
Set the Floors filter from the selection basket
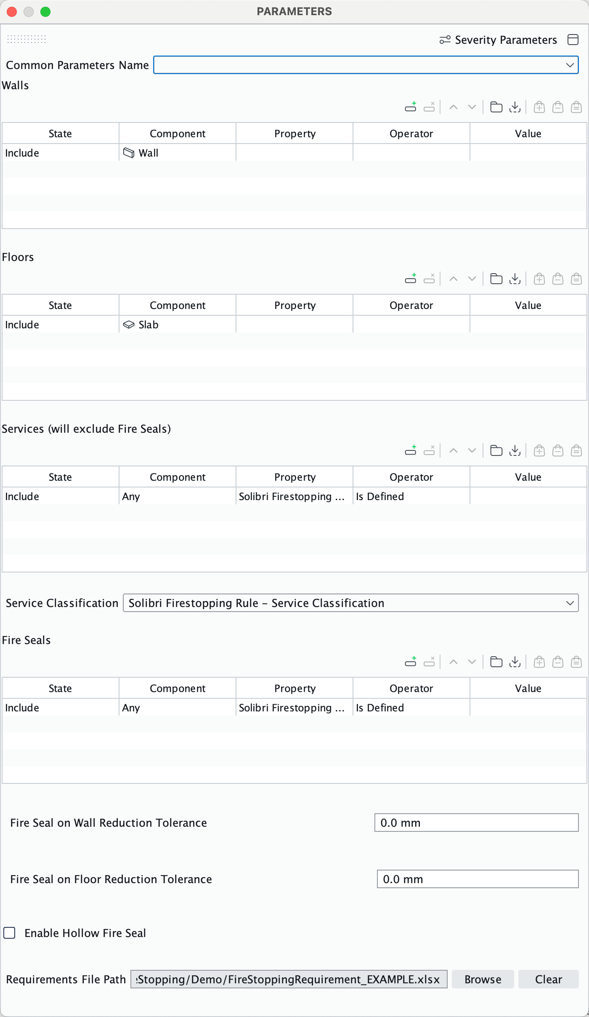tap(576, 279)
